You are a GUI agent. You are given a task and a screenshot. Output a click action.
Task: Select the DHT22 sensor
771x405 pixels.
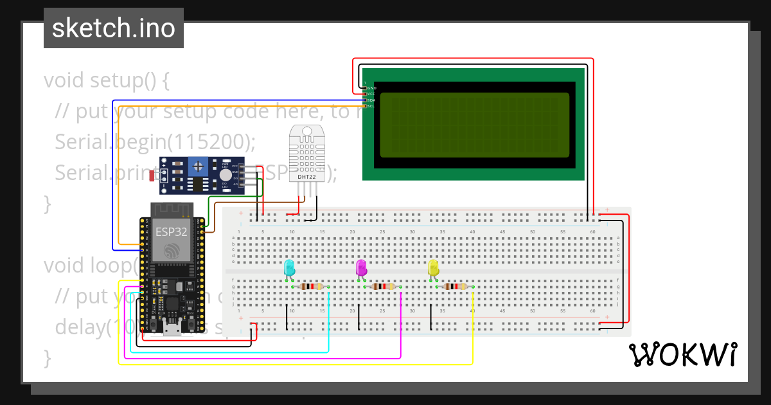tap(308, 154)
